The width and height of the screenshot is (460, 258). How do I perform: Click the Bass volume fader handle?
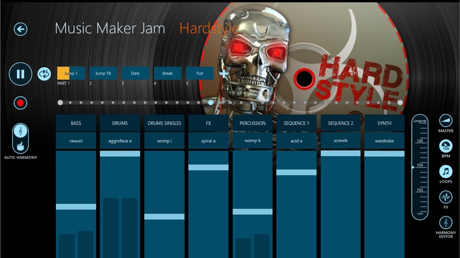76,207
